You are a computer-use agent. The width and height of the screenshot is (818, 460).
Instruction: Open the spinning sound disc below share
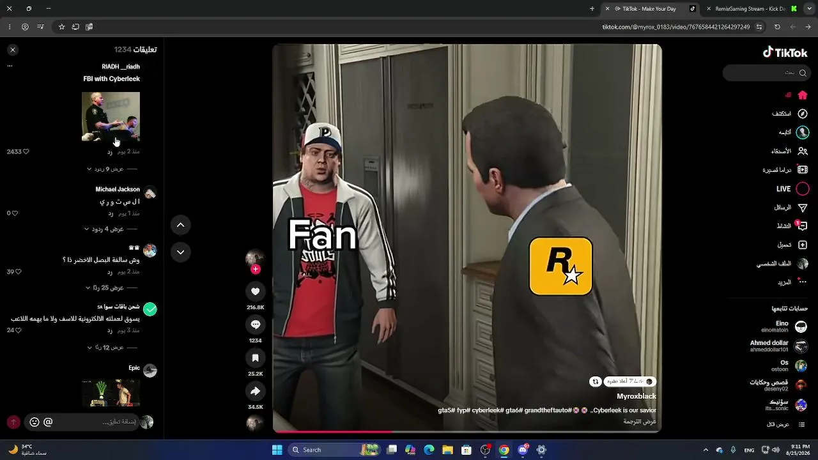coord(255,423)
